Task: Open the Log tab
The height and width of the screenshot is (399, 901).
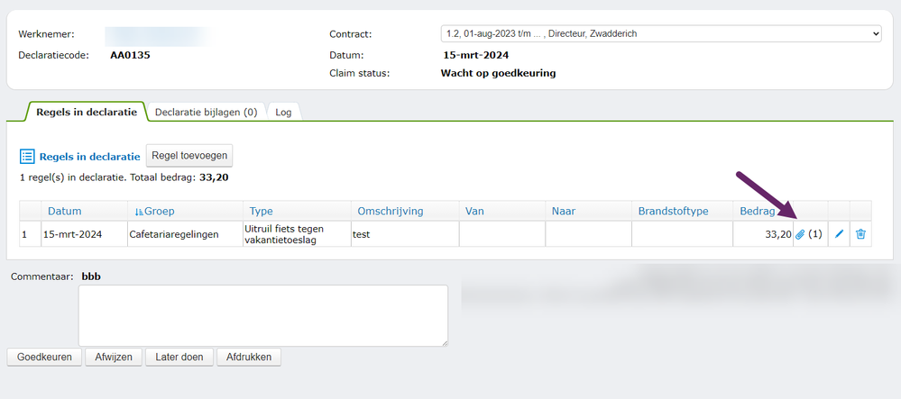Action: coord(283,113)
